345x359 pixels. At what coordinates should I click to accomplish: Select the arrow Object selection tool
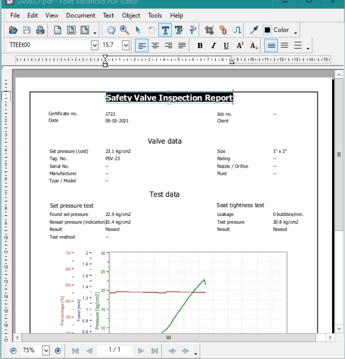tap(138, 30)
